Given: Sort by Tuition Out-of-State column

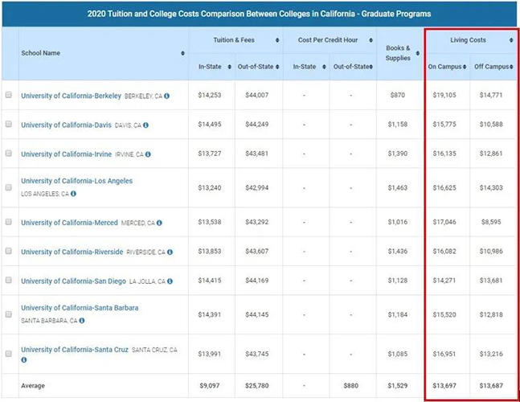Looking at the screenshot, I should click(277, 67).
